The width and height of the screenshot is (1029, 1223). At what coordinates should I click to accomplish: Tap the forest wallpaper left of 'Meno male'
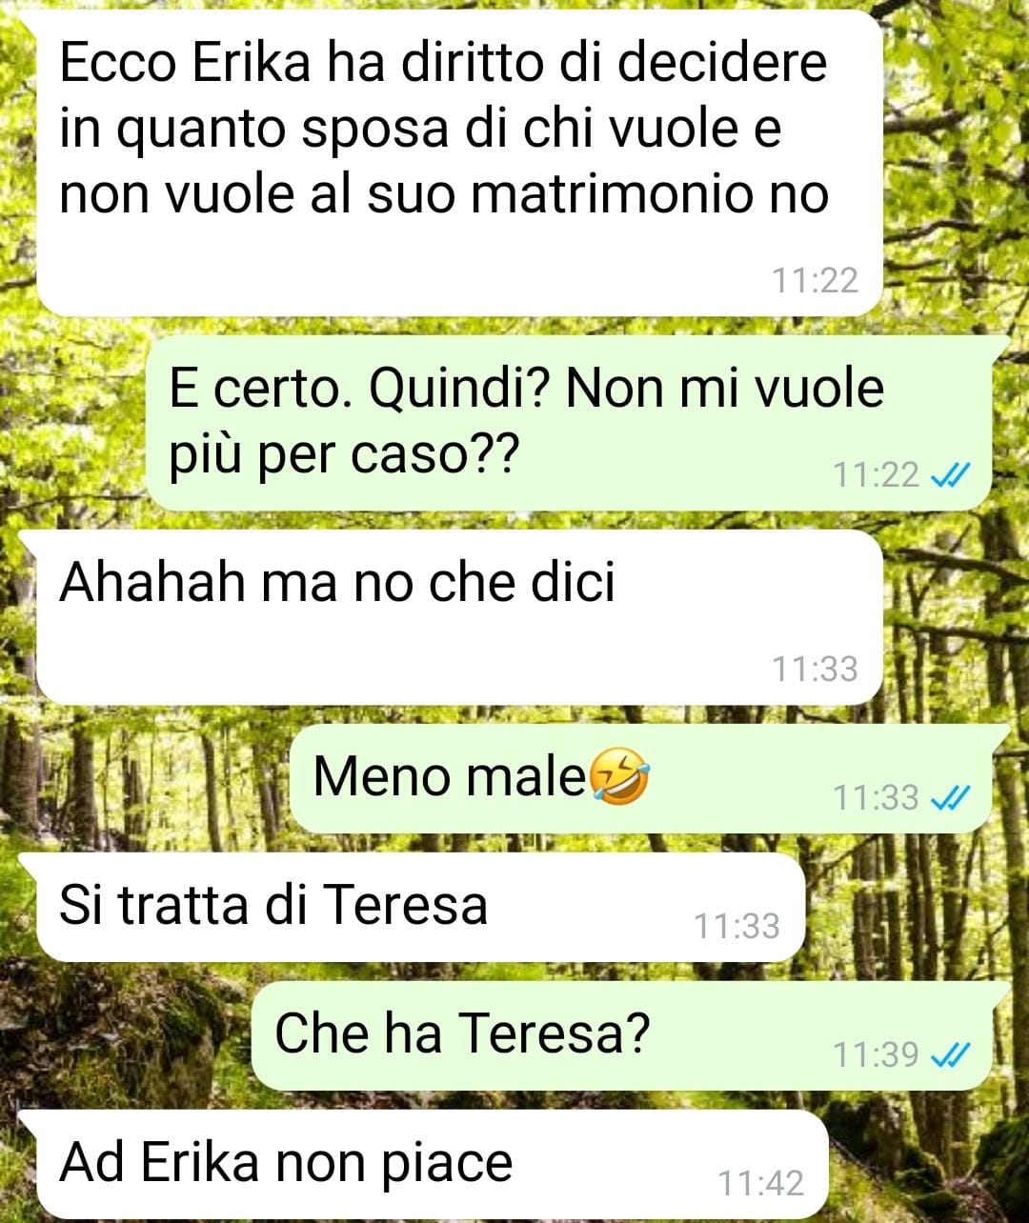pyautogui.click(x=143, y=778)
